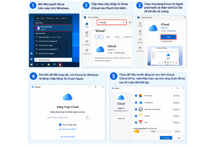This screenshot has height=147, width=221.
Task: Click the arrow icon in email field
Action: [x=87, y=118]
